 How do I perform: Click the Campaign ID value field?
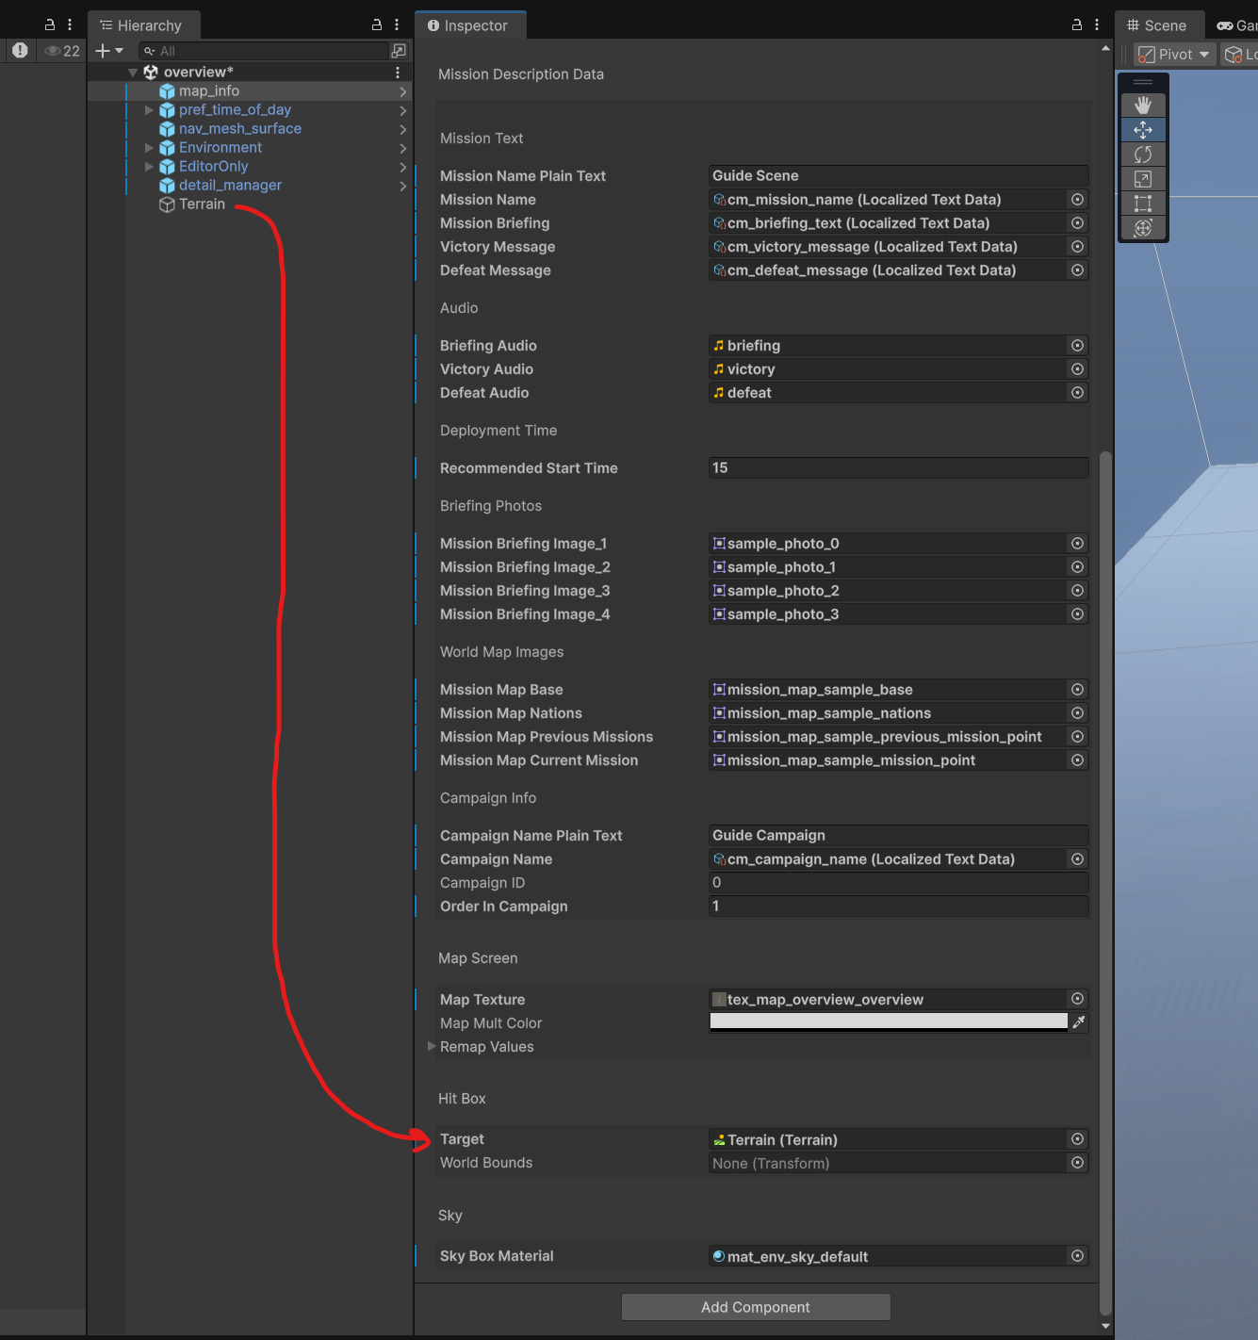tap(898, 882)
